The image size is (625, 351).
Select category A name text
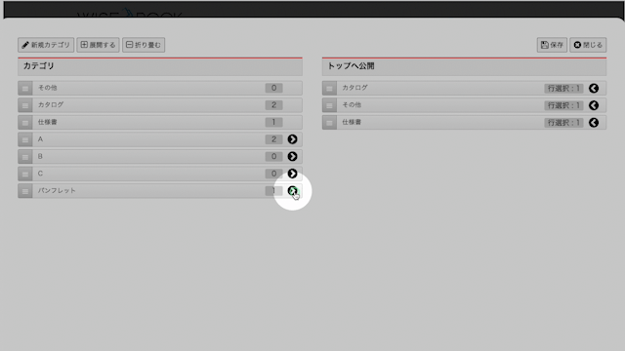pyautogui.click(x=40, y=138)
